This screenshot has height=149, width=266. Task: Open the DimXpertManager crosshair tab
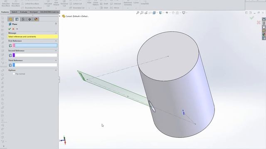tap(30, 19)
